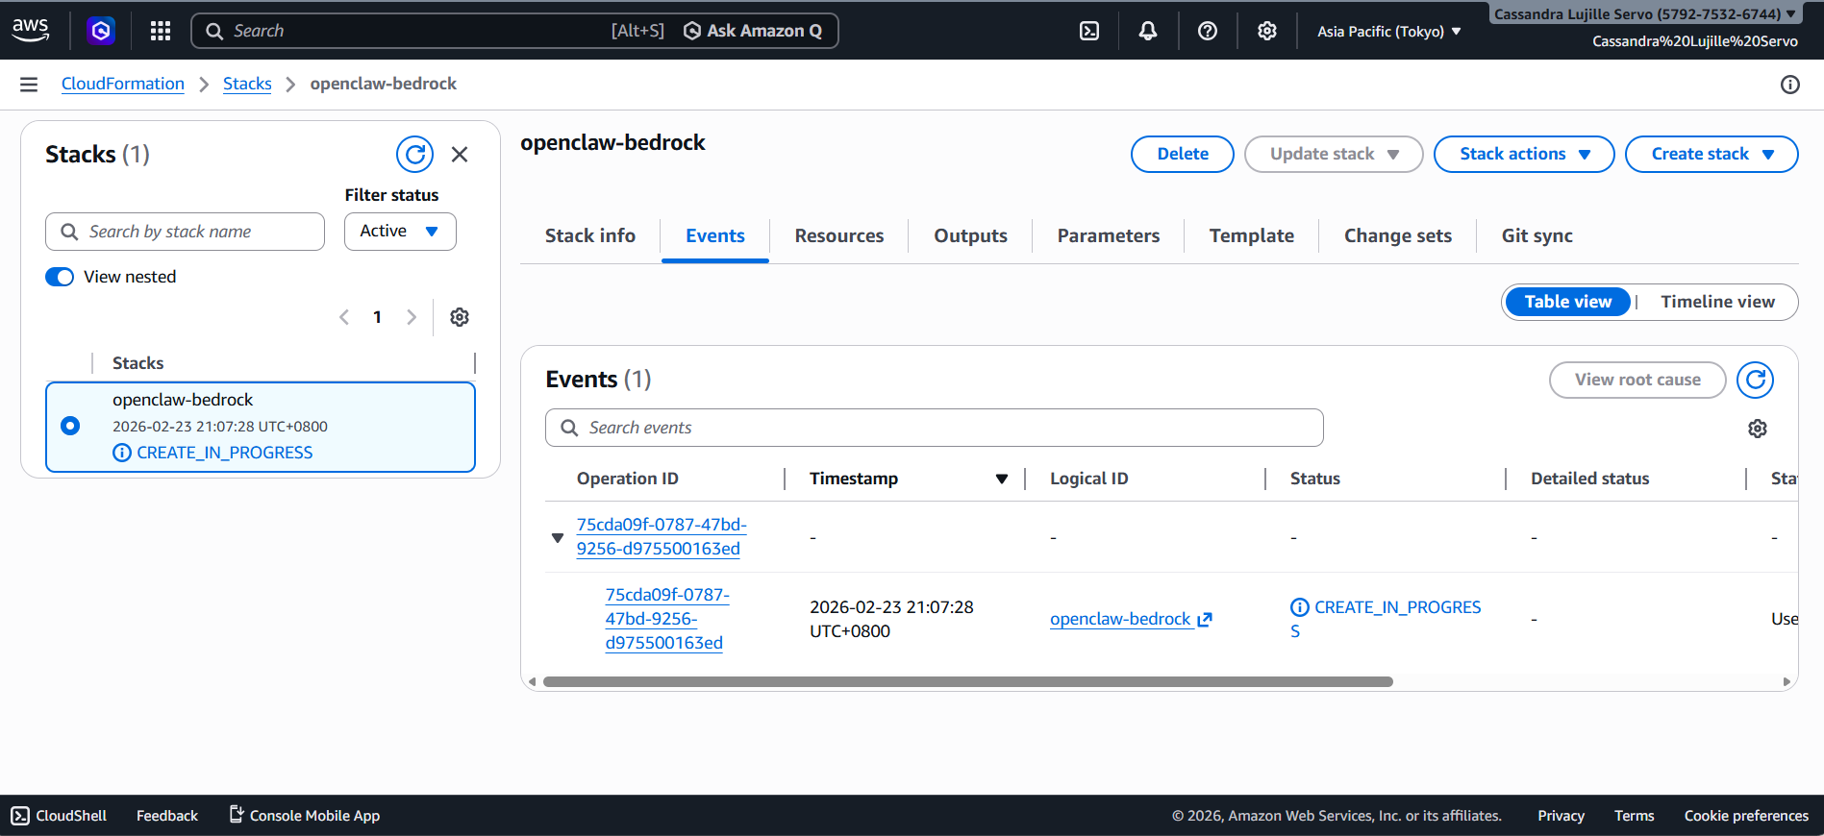Click CREATE_IN_PROGRESS status in stack list
The image size is (1824, 836).
tap(212, 453)
